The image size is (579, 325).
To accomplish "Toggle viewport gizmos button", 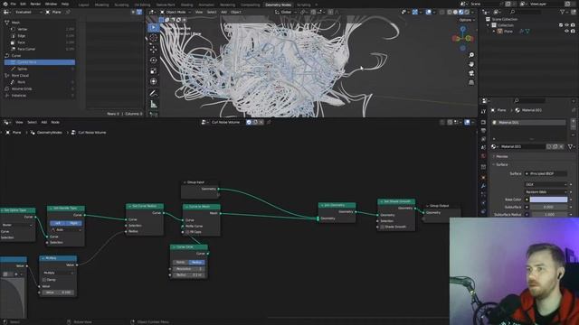I will point(415,12).
